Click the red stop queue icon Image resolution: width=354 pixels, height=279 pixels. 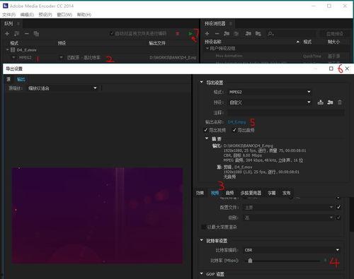coord(178,33)
